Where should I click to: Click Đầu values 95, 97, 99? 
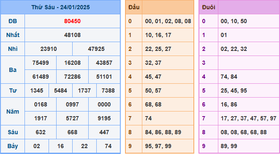(x=158, y=146)
